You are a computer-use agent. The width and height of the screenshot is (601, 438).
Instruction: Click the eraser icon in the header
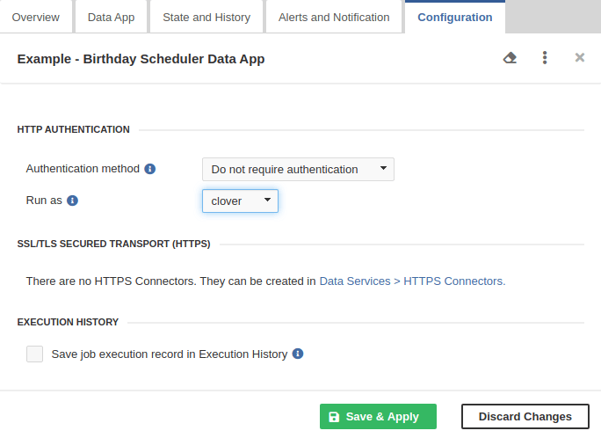510,58
